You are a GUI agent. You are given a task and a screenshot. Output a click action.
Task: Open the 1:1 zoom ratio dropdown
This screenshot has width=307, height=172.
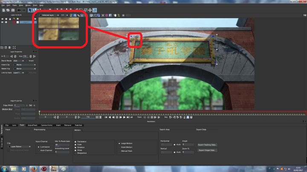pyautogui.click(x=64, y=15)
